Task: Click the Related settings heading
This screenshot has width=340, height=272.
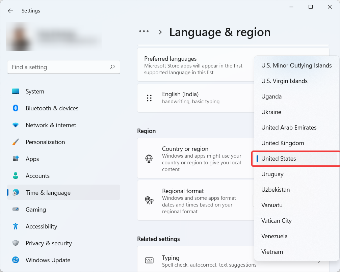Action: coord(158,239)
